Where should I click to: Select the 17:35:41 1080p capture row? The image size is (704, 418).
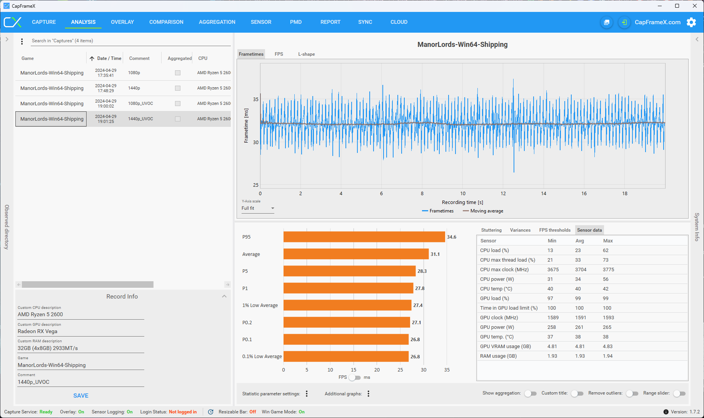click(123, 73)
